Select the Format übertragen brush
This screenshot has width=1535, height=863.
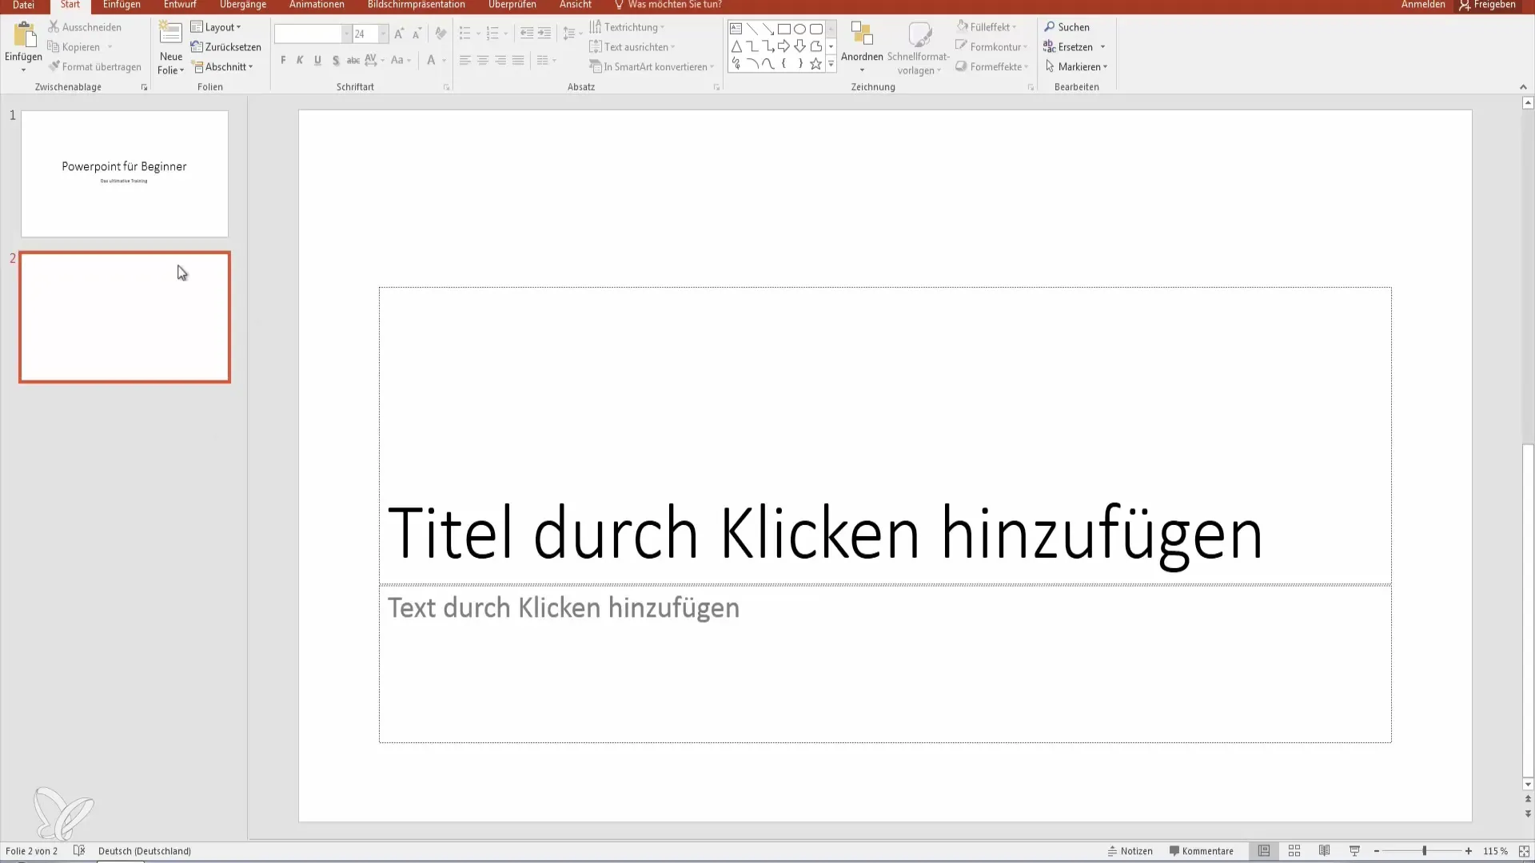pyautogui.click(x=94, y=67)
